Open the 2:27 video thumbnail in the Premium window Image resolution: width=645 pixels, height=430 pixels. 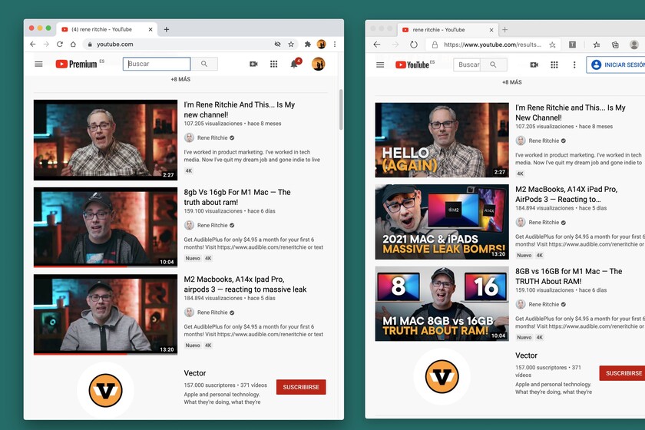click(105, 140)
